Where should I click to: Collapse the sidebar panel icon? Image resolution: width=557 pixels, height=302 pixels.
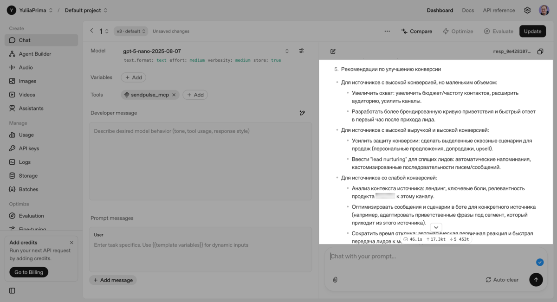click(x=12, y=290)
